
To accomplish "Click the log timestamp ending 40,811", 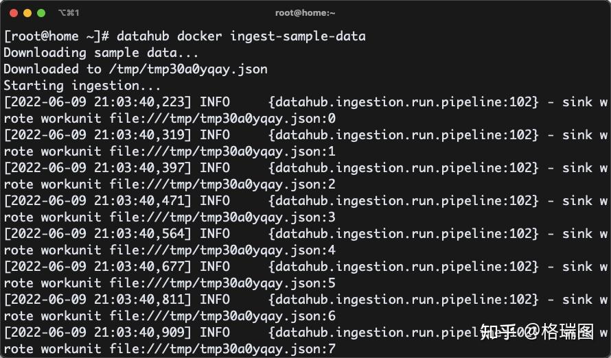I will pyautogui.click(x=98, y=300).
